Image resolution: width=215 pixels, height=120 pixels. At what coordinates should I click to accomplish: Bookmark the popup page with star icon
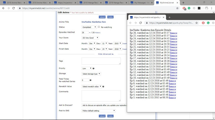(x=197, y=23)
